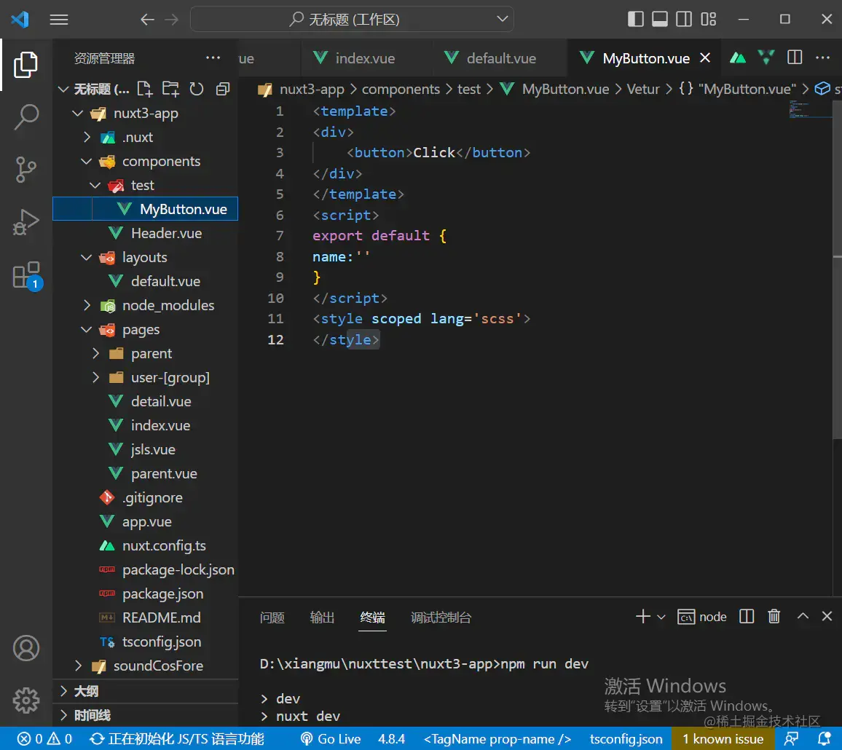842x750 pixels.
Task: Collapse all folders in explorer
Action: (222, 89)
